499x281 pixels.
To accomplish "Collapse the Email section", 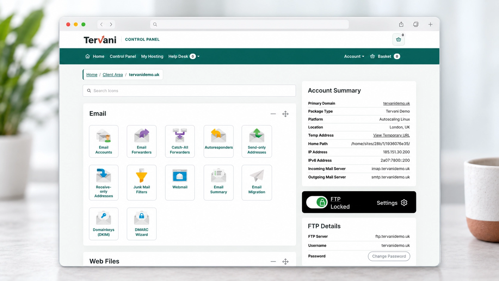I will click(273, 114).
